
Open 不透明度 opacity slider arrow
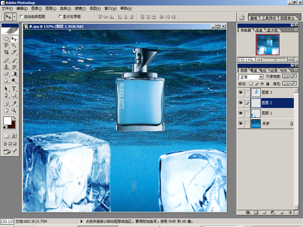point(295,76)
